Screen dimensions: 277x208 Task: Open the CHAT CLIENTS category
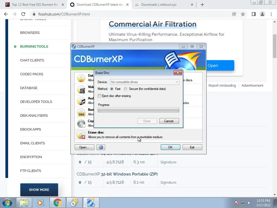click(32, 60)
